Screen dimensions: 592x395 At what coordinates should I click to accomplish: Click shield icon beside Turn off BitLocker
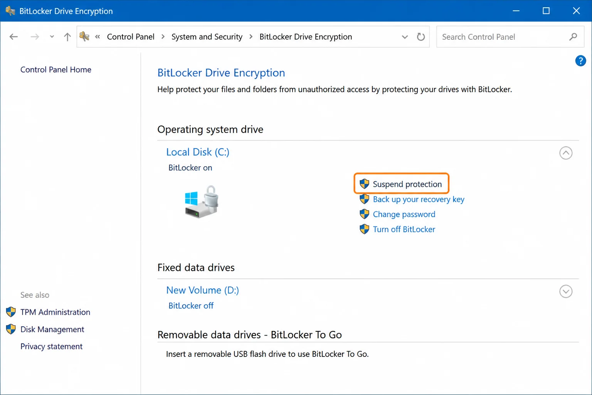[x=364, y=229]
